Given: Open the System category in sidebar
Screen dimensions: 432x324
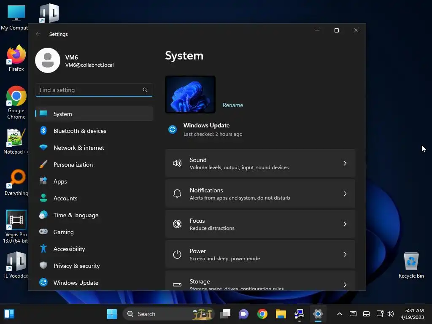Looking at the screenshot, I should [94, 114].
